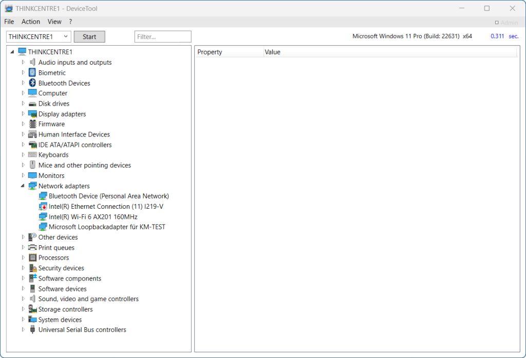Click the Property column header

click(x=229, y=52)
